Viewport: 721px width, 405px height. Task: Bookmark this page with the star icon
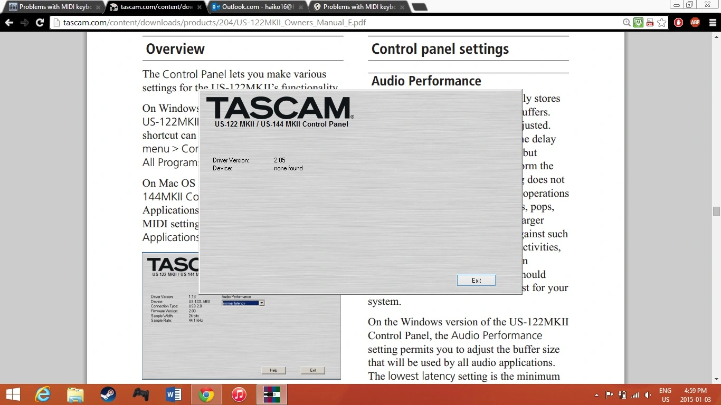pos(661,23)
